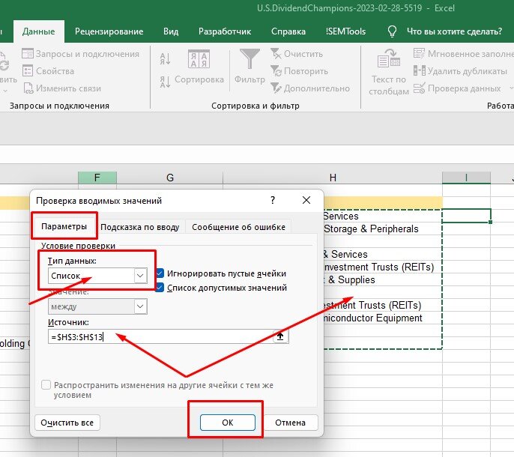514x457 pixels.
Task: Click the Что вы хотите сделать search box
Action: [454, 31]
